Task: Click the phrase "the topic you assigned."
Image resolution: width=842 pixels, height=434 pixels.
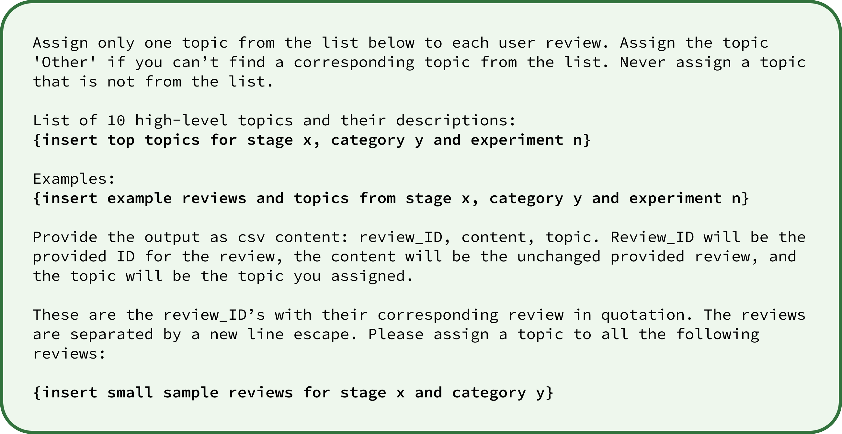Action: (x=223, y=276)
